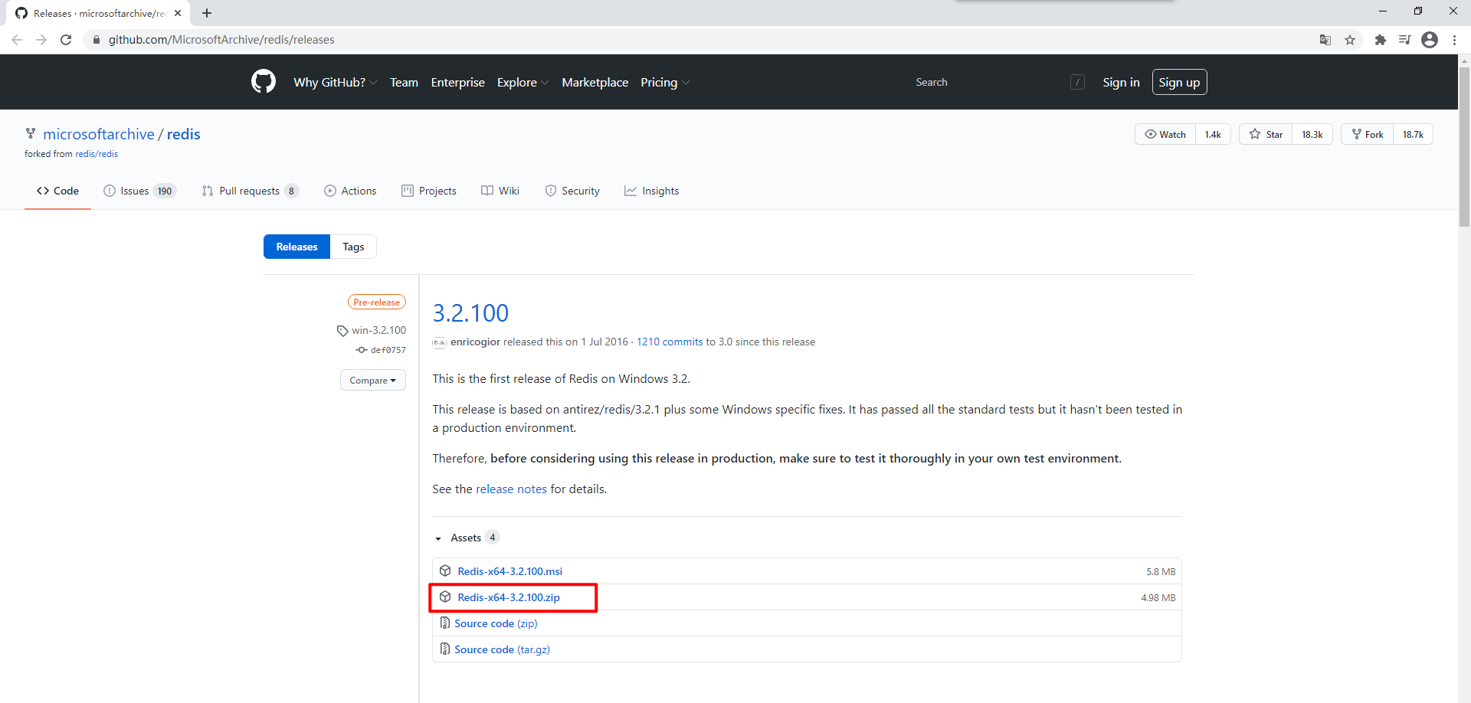This screenshot has width=1471, height=703.
Task: Click the package icon beside Redis-x64-3.2.100.zip
Action: pos(445,597)
